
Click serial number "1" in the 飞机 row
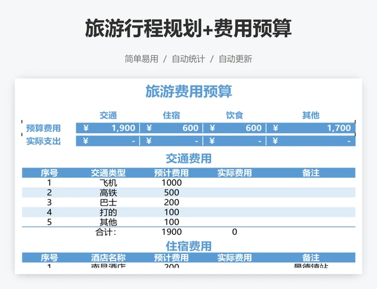[49, 183]
